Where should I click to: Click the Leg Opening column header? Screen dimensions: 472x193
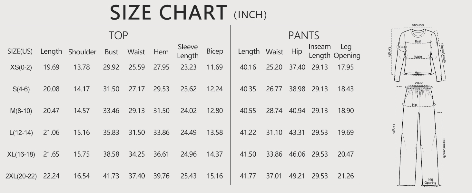[x=347, y=51]
